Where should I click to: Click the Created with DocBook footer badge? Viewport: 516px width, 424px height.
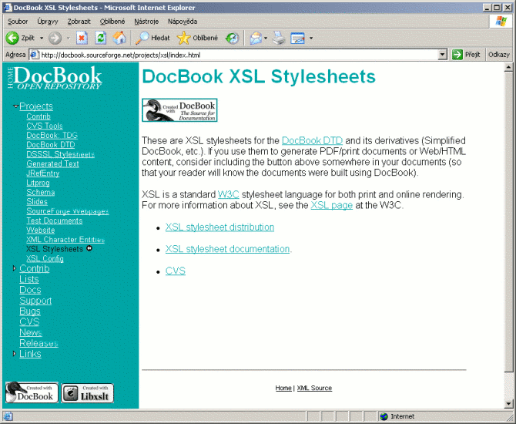coord(32,392)
